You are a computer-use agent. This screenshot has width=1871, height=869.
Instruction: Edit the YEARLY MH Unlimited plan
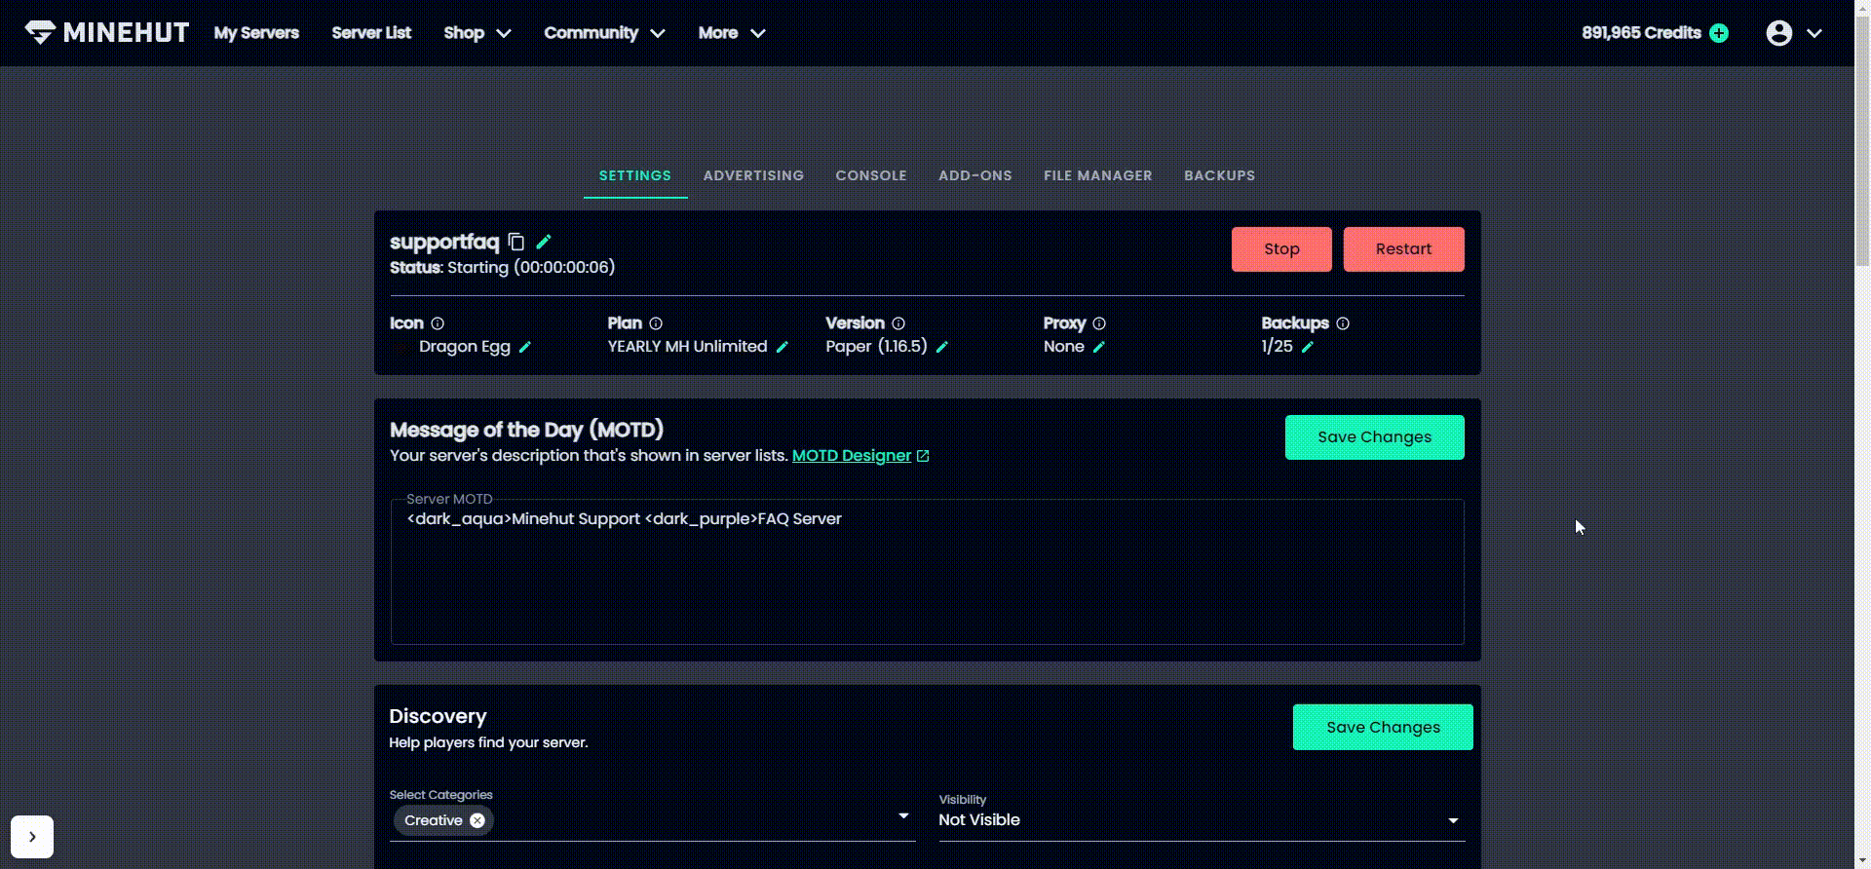782,347
